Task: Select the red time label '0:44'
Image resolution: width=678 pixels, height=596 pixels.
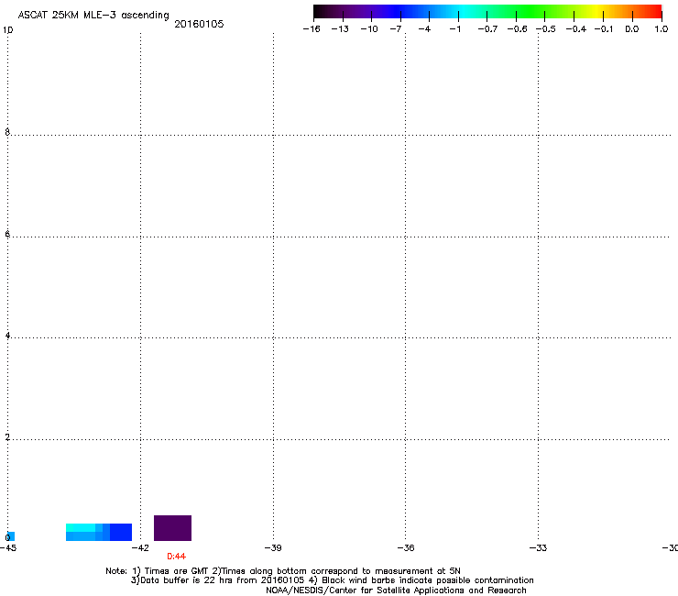Action: click(177, 557)
